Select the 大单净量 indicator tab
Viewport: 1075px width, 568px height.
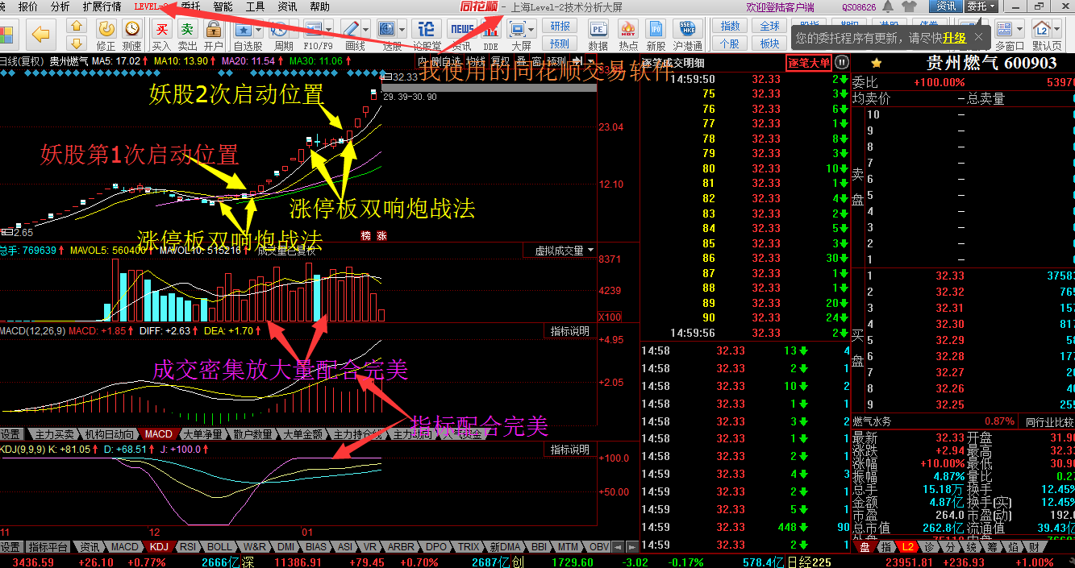point(202,433)
